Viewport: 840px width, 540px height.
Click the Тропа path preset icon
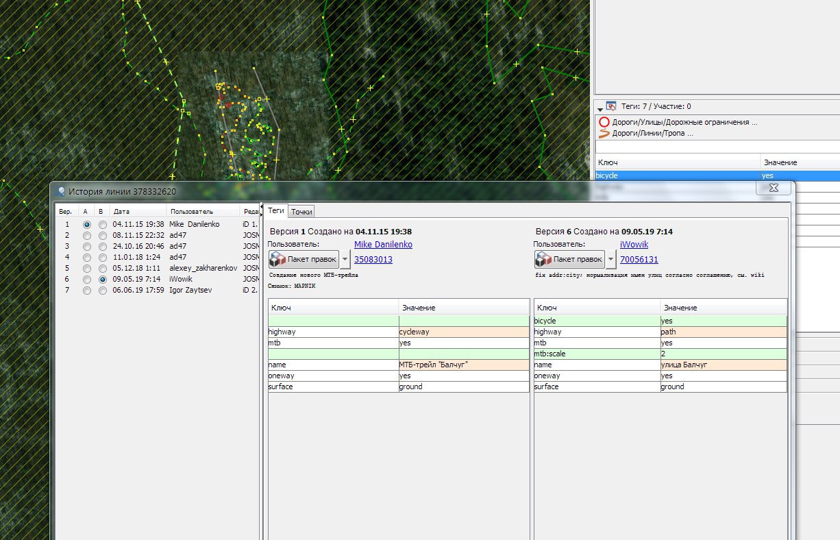[604, 134]
